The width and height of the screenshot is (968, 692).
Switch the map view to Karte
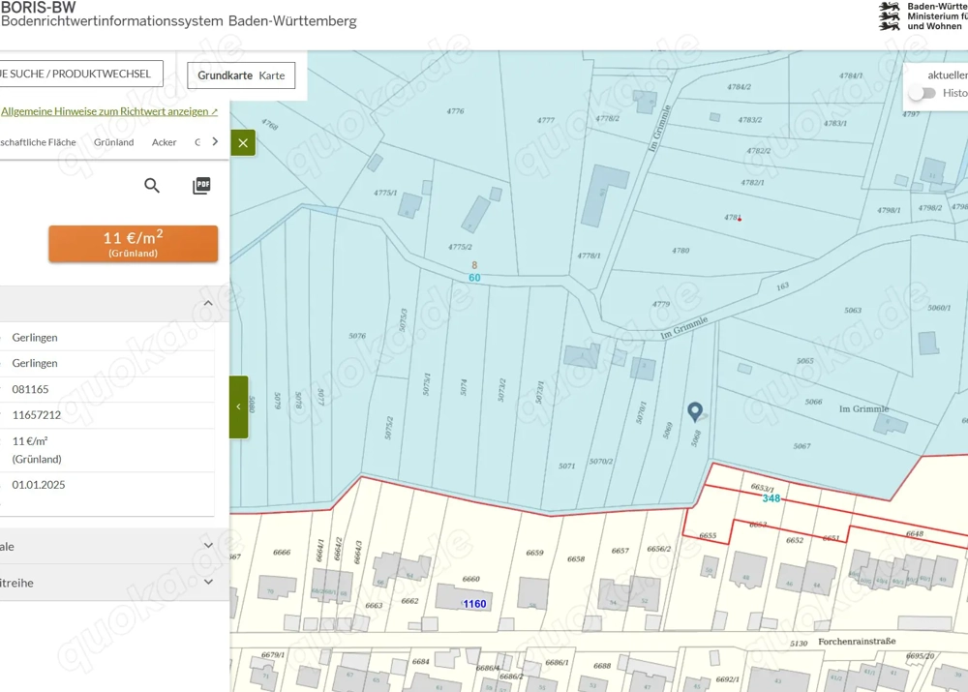click(x=272, y=75)
